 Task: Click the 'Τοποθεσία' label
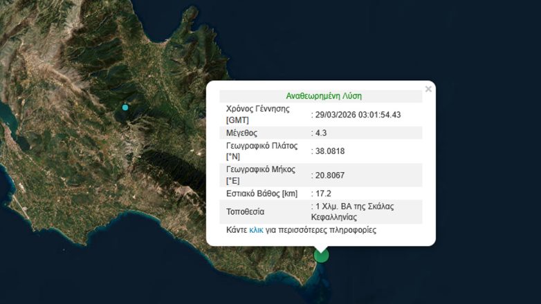click(x=245, y=211)
